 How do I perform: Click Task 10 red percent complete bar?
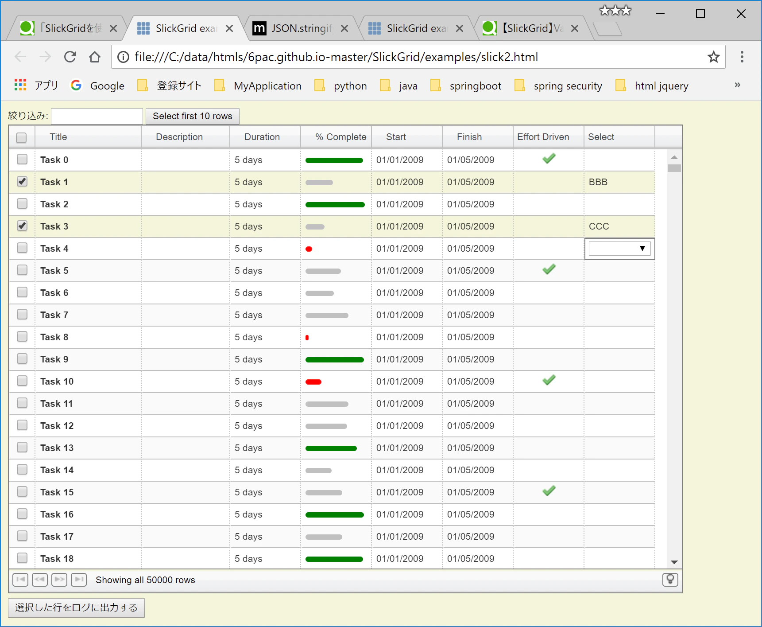coord(313,382)
